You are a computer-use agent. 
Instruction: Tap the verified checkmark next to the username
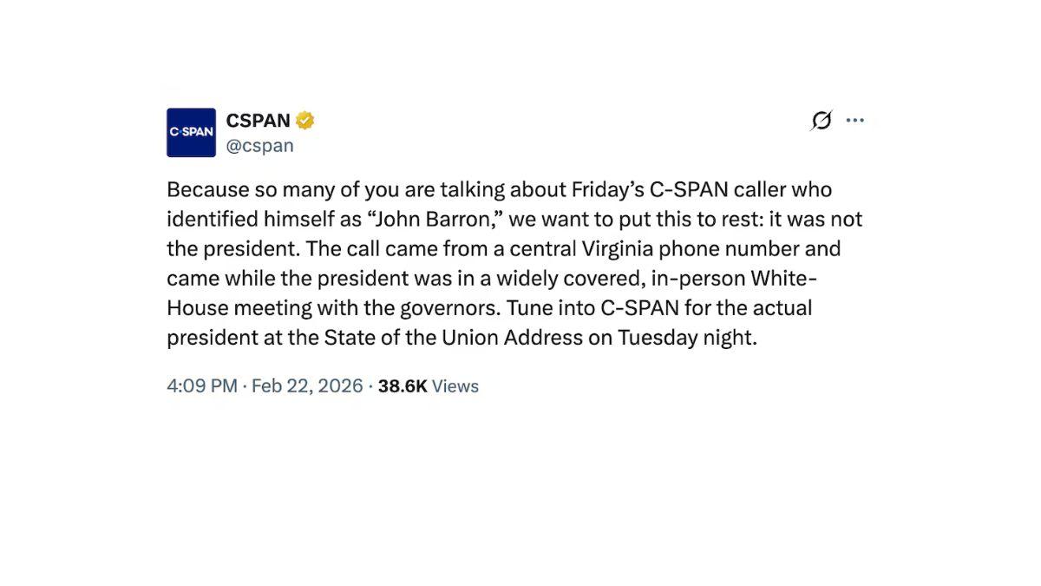(x=304, y=120)
